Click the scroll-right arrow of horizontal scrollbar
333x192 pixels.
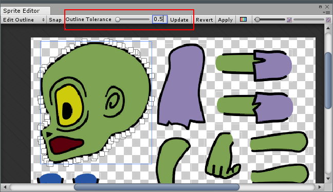tap(320, 187)
